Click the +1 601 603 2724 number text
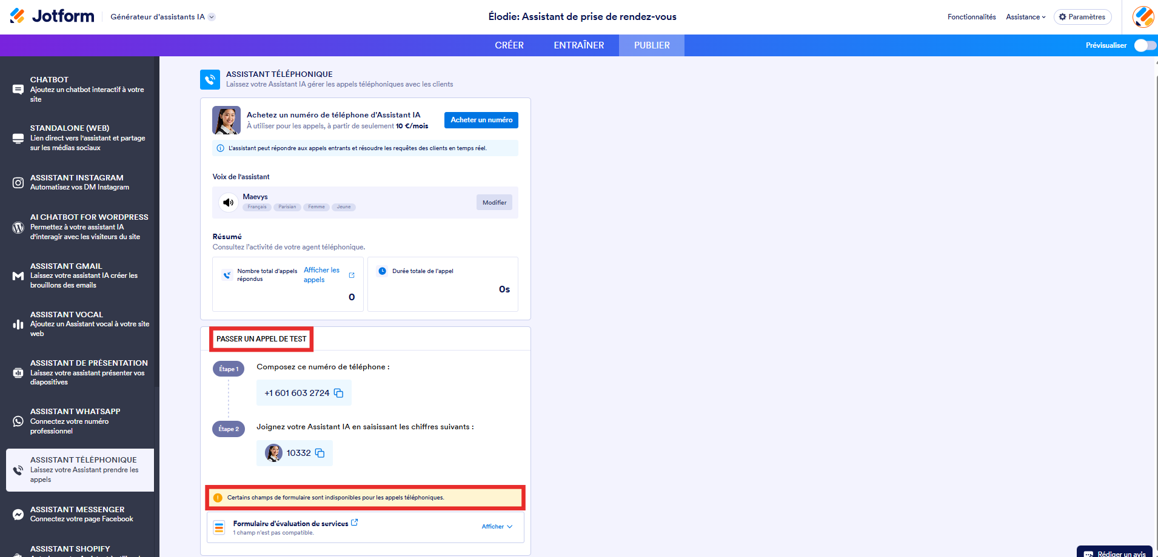1158x557 pixels. point(297,393)
